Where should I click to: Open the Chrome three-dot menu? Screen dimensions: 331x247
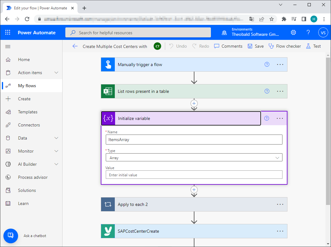[x=324, y=19]
